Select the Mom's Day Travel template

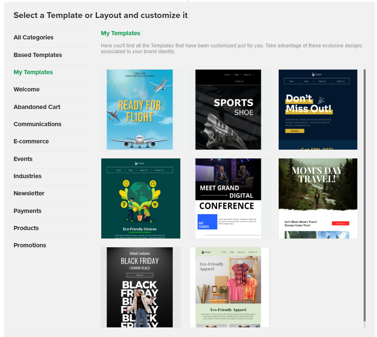(x=318, y=198)
